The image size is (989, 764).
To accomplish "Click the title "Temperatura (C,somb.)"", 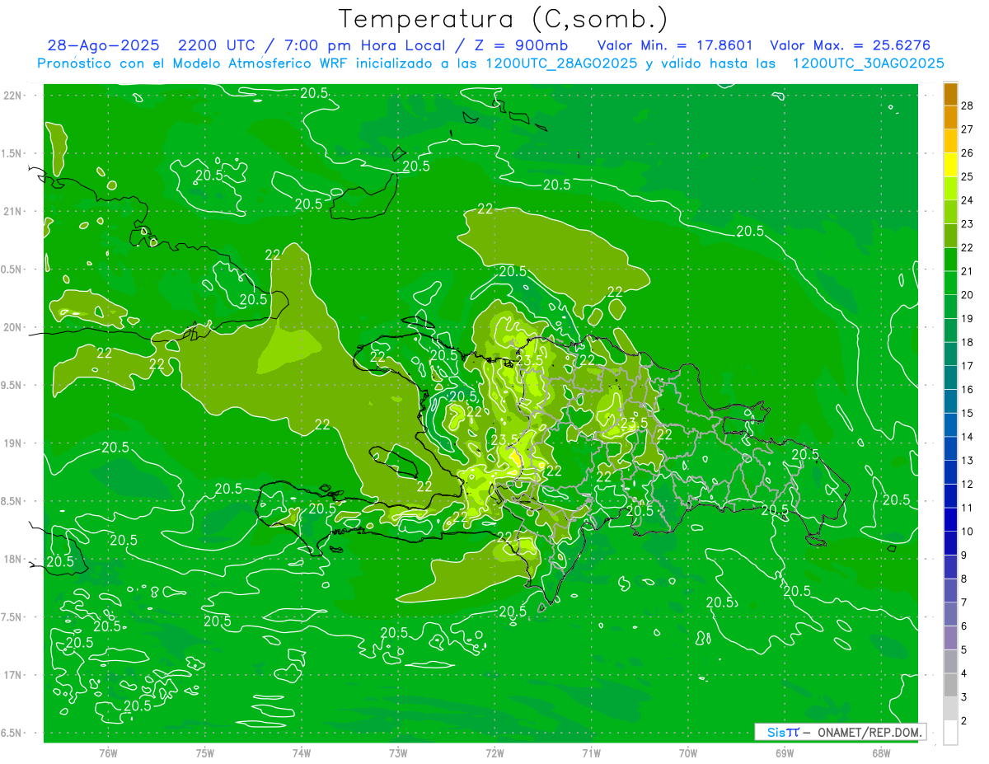I will (x=504, y=20).
